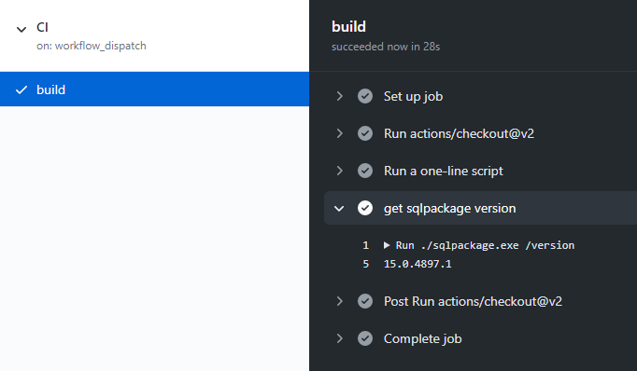Click get sqlpackage version success icon
This screenshot has width=637, height=371.
[365, 208]
